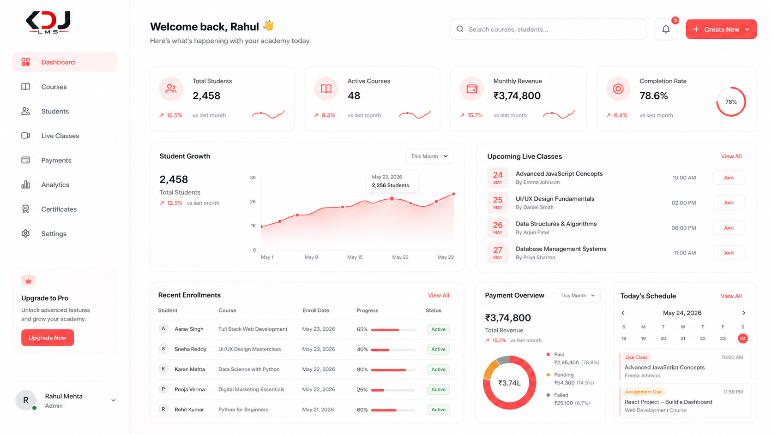The image size is (772, 434).
Task: Click the gray Failed legend dot
Action: coord(548,395)
